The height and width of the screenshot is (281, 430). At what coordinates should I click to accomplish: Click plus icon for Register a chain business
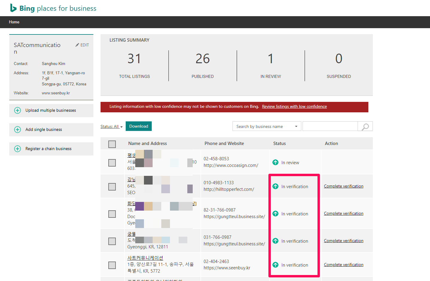pos(18,149)
